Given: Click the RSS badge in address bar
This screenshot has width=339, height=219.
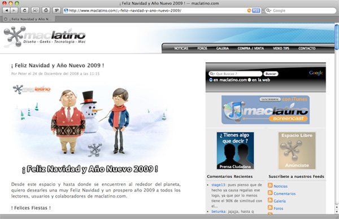Looking at the screenshot, I should pyautogui.click(x=256, y=11).
